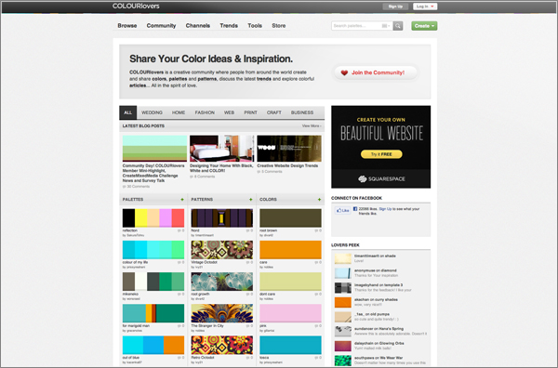Switch to the WEDDING tab
Screen dimensions: 558x368
click(x=152, y=112)
